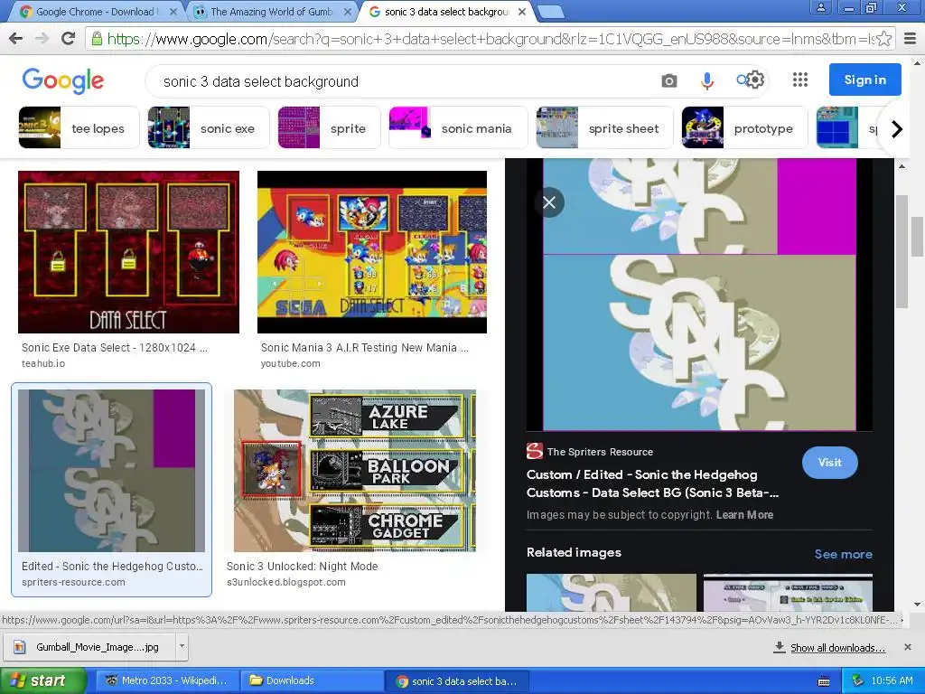Image resolution: width=925 pixels, height=694 pixels.
Task: Open the first related image thumbnail
Action: [612, 592]
